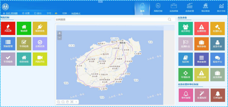Click the 全网搜索 search input field

110,19
